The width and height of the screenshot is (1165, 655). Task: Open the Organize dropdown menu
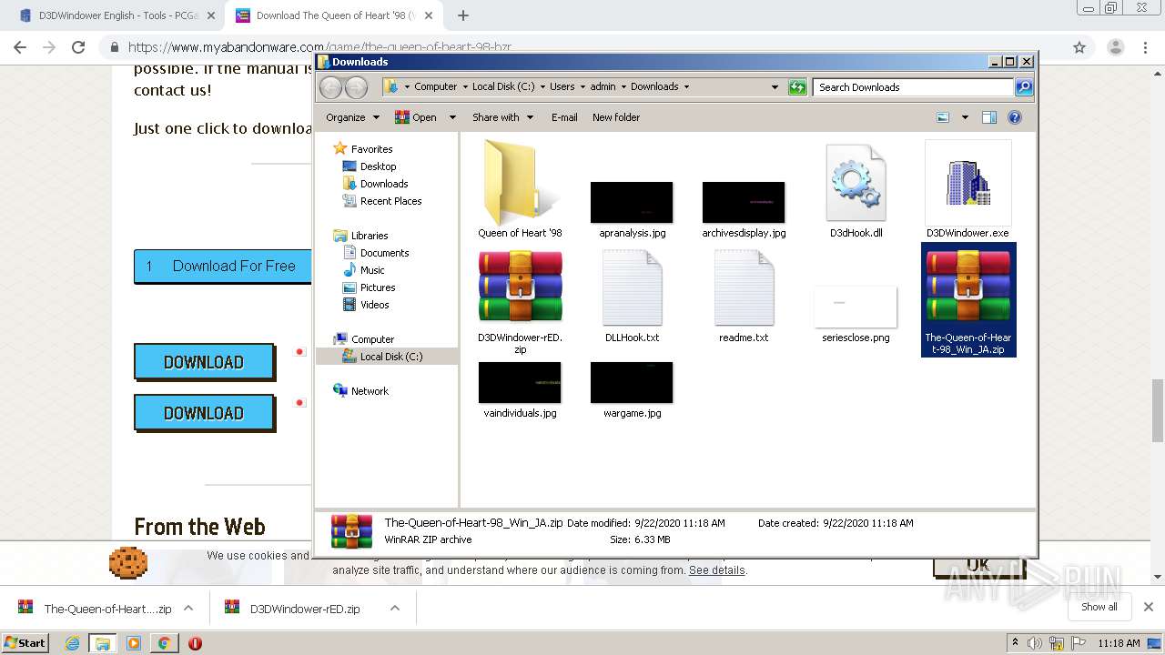click(352, 117)
